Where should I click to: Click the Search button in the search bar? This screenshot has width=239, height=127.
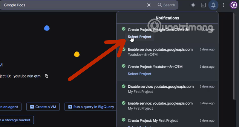tap(166, 5)
